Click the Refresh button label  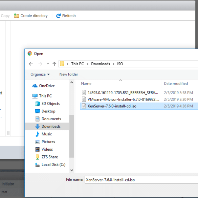point(69,16)
